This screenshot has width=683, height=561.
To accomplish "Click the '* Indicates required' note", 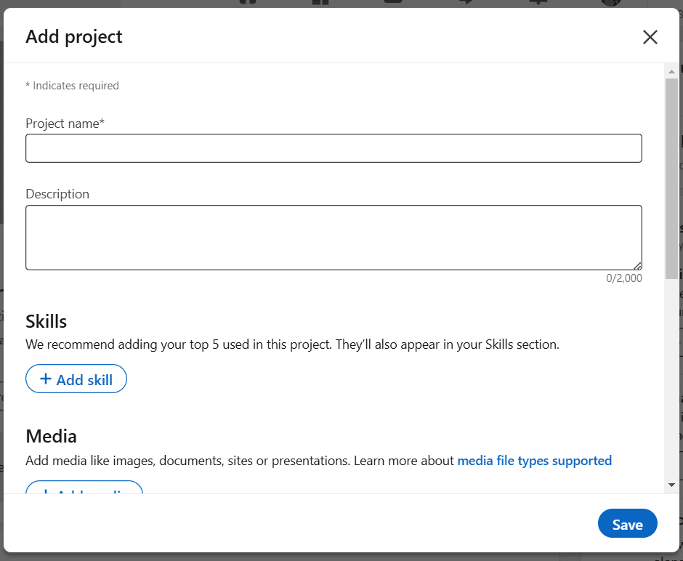I will point(73,85).
